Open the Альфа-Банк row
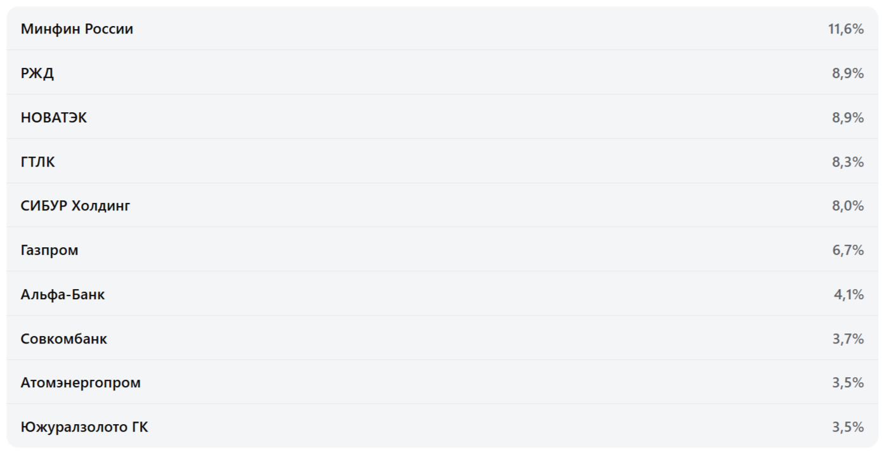Screen dimensions: 882x452 coord(63,294)
